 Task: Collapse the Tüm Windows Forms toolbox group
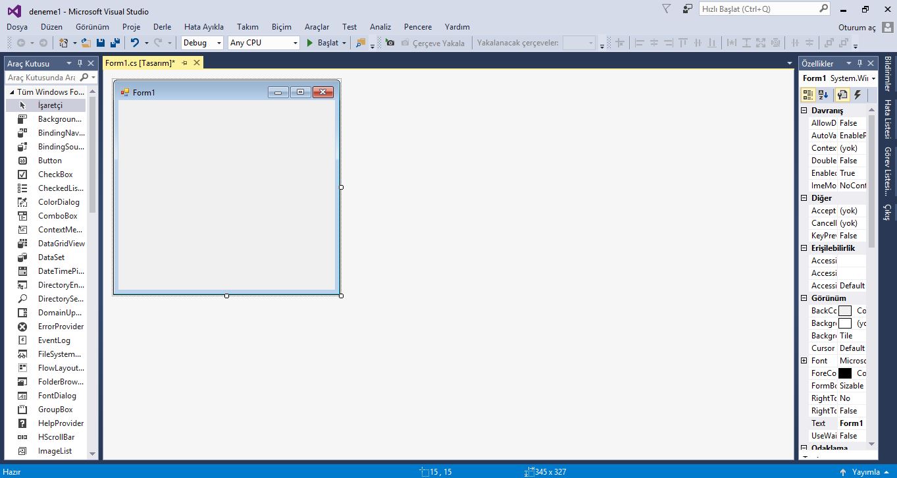11,92
